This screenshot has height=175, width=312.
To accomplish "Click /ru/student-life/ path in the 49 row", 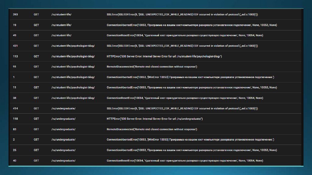I will [x=61, y=35].
